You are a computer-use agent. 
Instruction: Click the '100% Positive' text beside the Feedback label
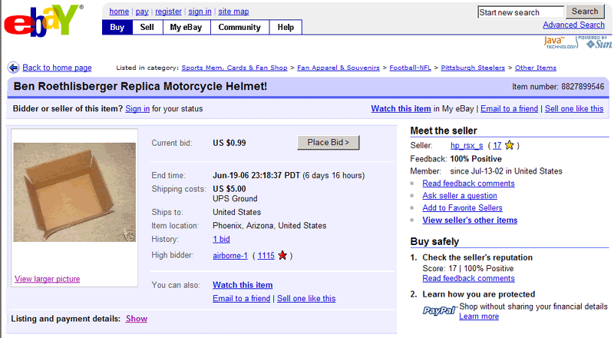[476, 159]
